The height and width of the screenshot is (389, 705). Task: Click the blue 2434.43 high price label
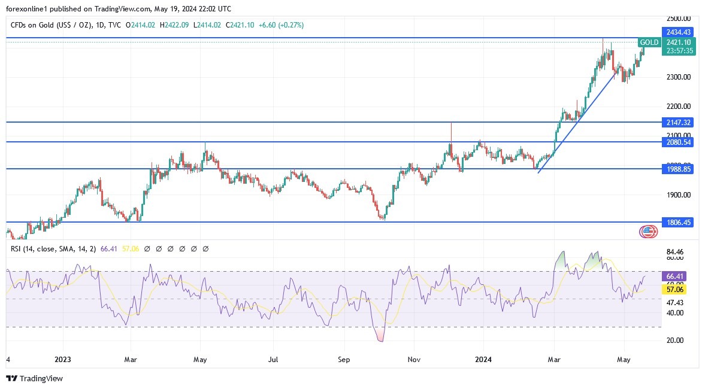pyautogui.click(x=677, y=32)
